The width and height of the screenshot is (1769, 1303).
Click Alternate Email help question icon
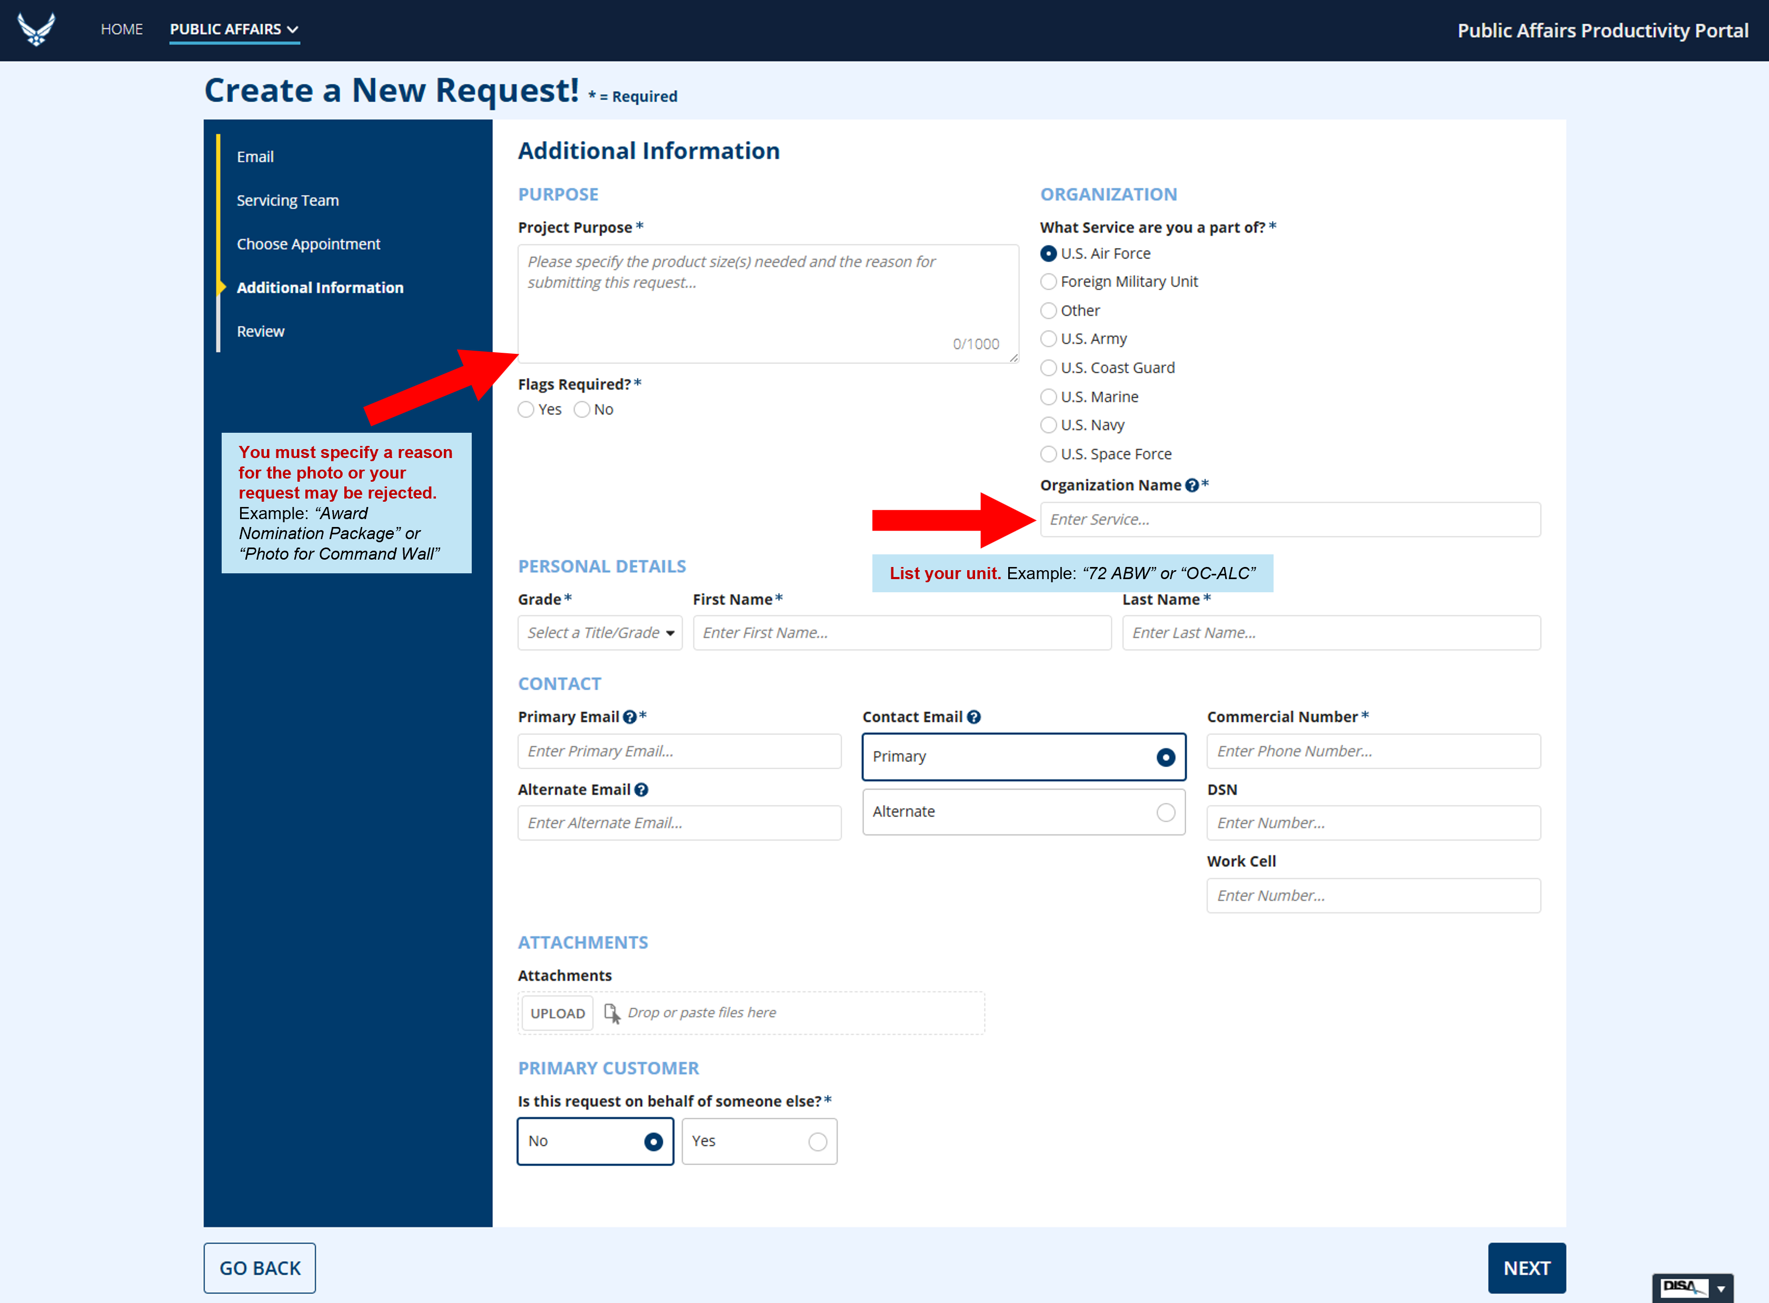click(x=641, y=790)
